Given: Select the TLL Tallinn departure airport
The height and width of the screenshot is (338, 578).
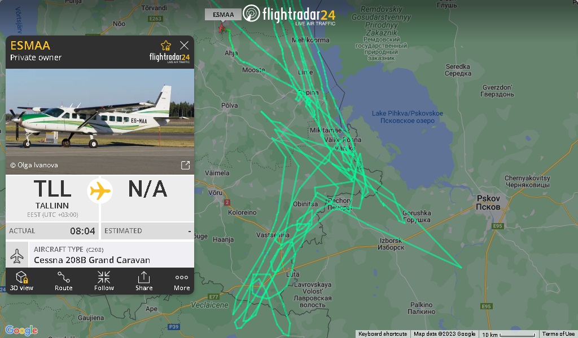Looking at the screenshot, I should [52, 198].
